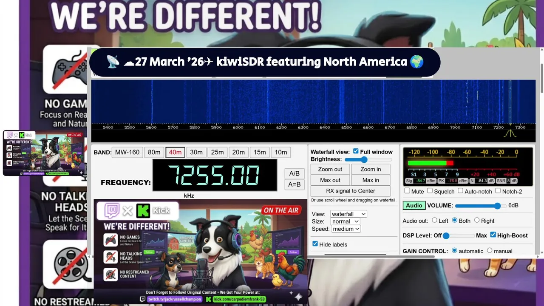The width and height of the screenshot is (544, 306).
Task: Click Max in
Action: point(371,180)
